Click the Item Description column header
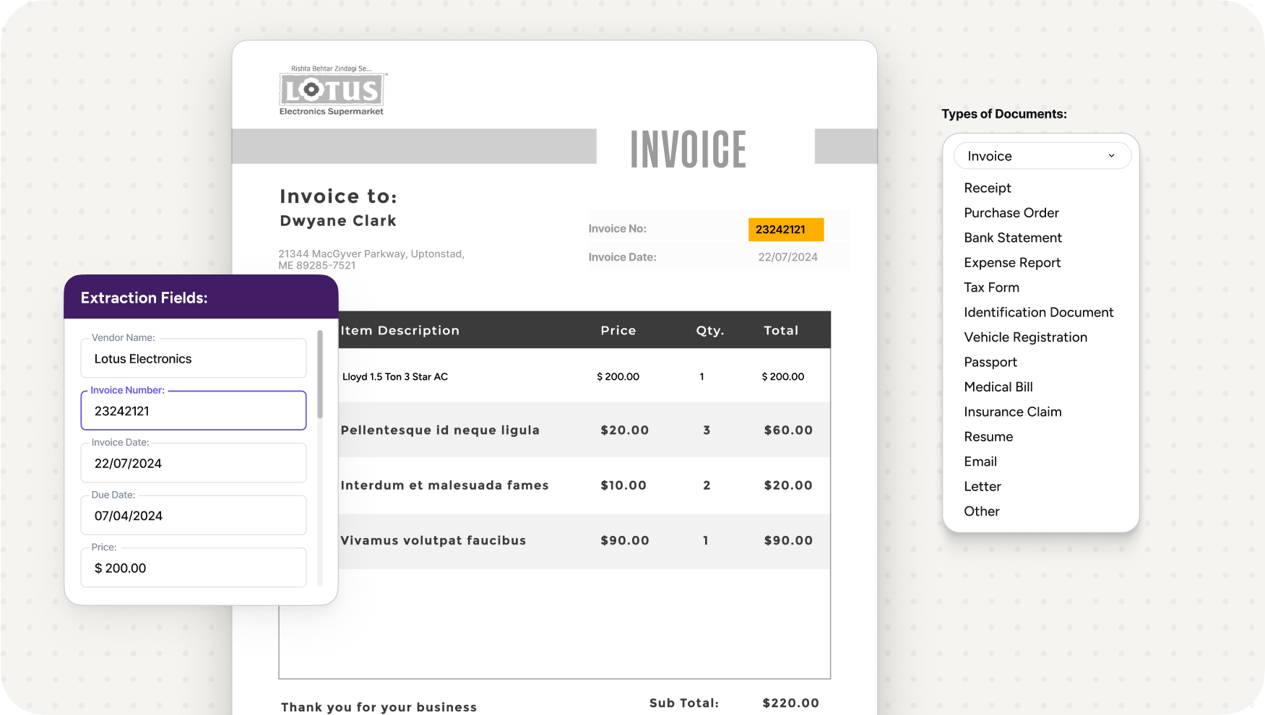This screenshot has width=1265, height=715. click(400, 331)
